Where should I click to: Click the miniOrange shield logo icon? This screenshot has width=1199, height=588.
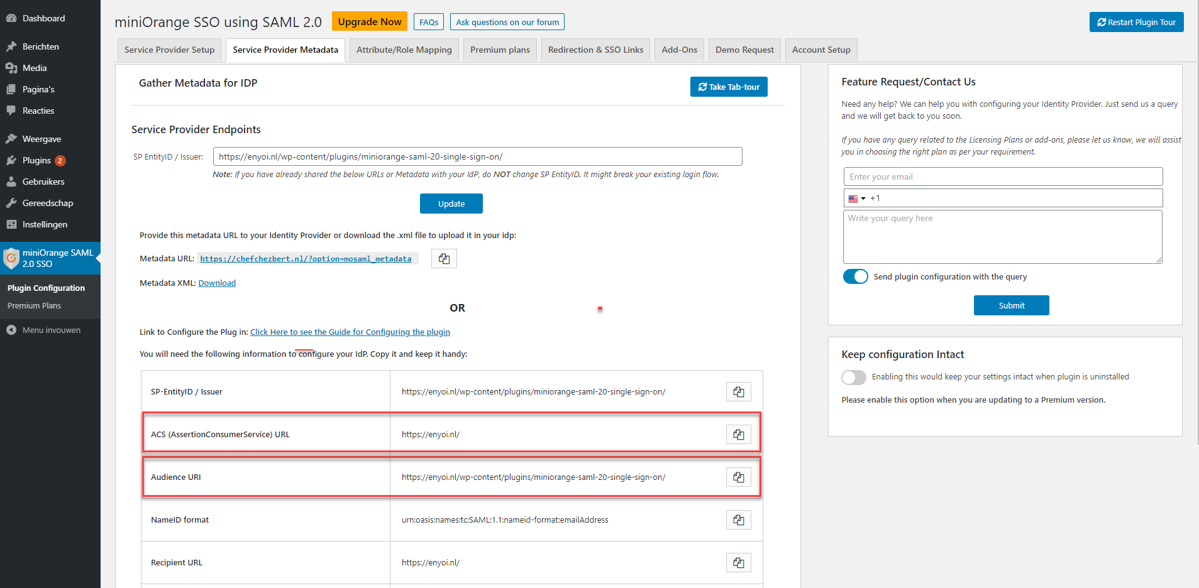point(11,258)
